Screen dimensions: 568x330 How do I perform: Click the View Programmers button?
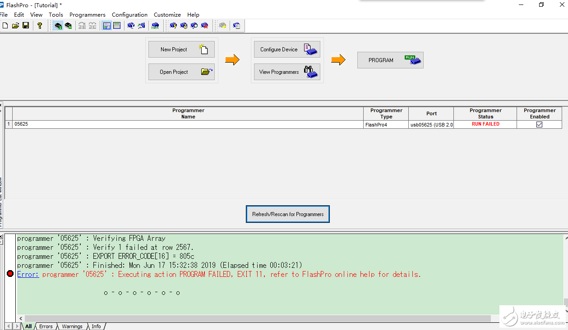287,72
